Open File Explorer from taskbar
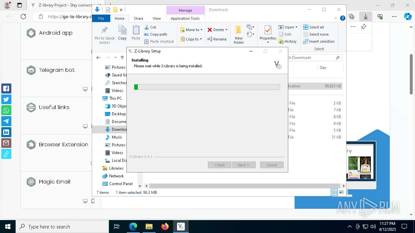This screenshot has width=415, height=233. click(x=149, y=227)
